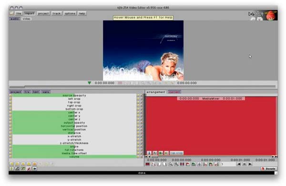The image size is (286, 186).
Task: Click the red planet logo icon
Action: point(271,15)
